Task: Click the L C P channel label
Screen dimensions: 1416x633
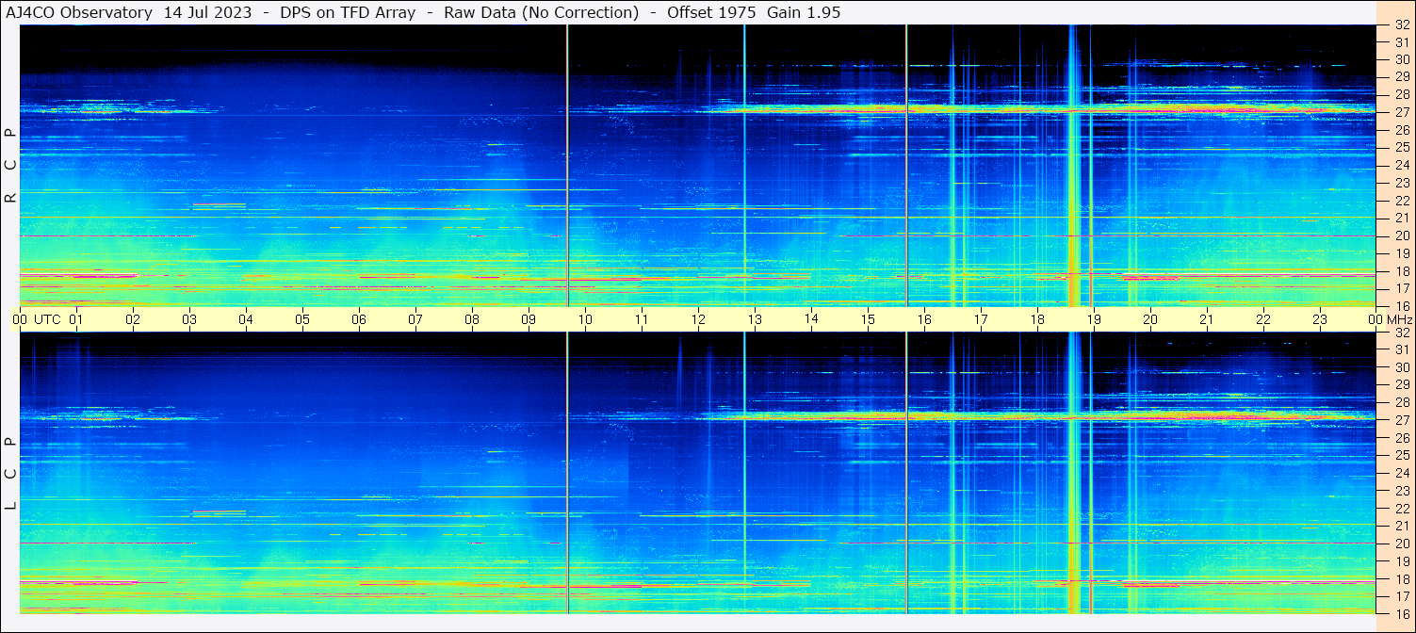Action: tap(11, 474)
